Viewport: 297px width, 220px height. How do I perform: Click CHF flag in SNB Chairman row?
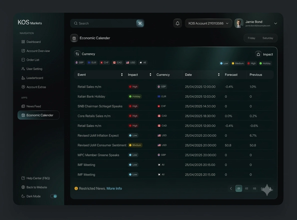(159, 106)
